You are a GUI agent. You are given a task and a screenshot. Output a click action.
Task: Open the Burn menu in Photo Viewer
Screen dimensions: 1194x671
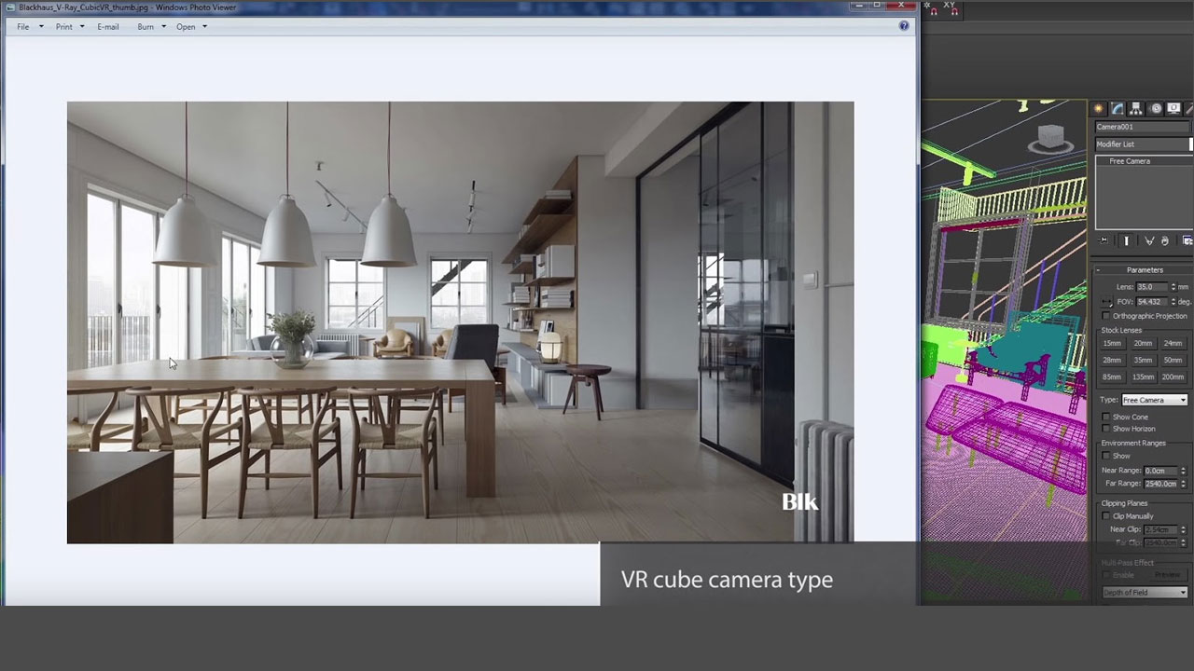pyautogui.click(x=151, y=26)
